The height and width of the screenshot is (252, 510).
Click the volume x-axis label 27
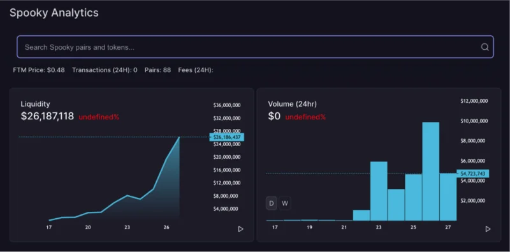coord(448,227)
